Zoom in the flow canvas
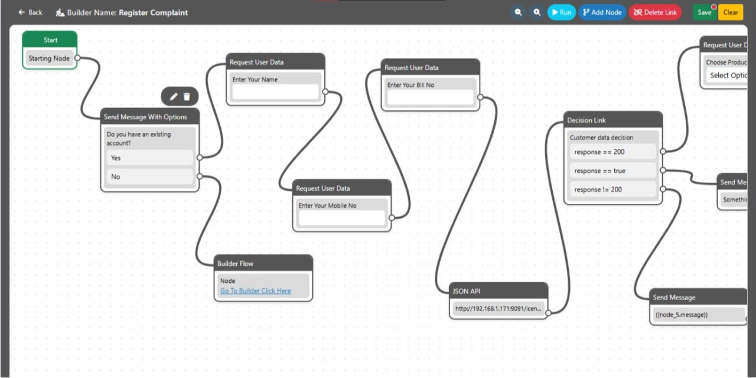 [536, 12]
